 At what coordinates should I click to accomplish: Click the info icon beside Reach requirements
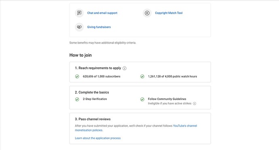click(125, 68)
